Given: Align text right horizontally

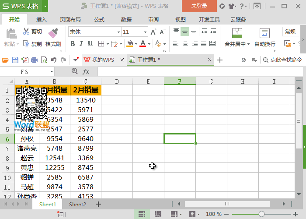Looking at the screenshot, I should 195,44.
